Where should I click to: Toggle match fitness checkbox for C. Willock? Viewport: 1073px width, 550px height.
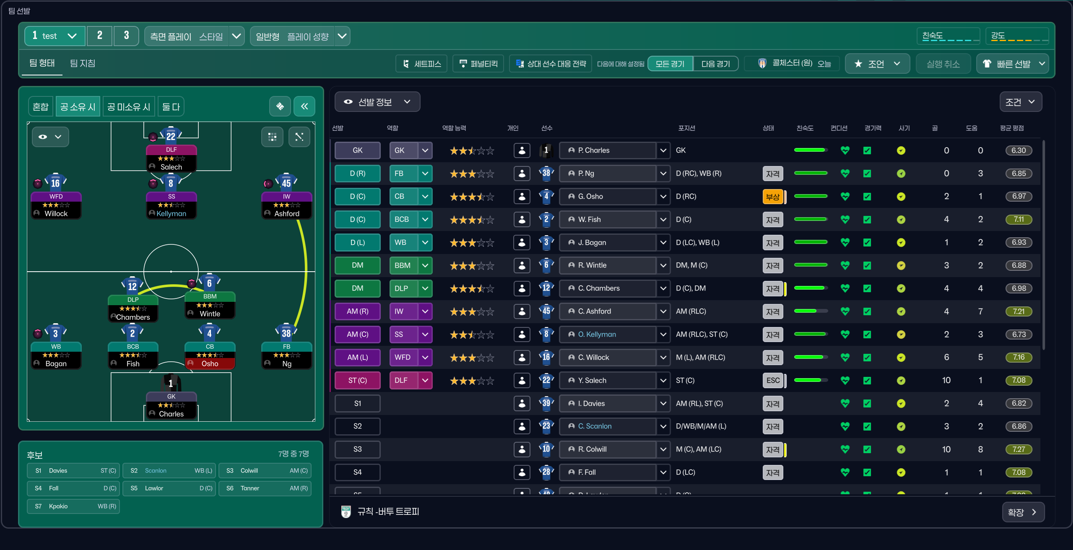[x=867, y=358]
